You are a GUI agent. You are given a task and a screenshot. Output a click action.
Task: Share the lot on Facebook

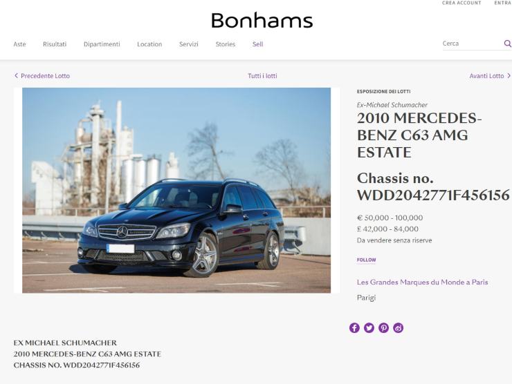pyautogui.click(x=354, y=327)
